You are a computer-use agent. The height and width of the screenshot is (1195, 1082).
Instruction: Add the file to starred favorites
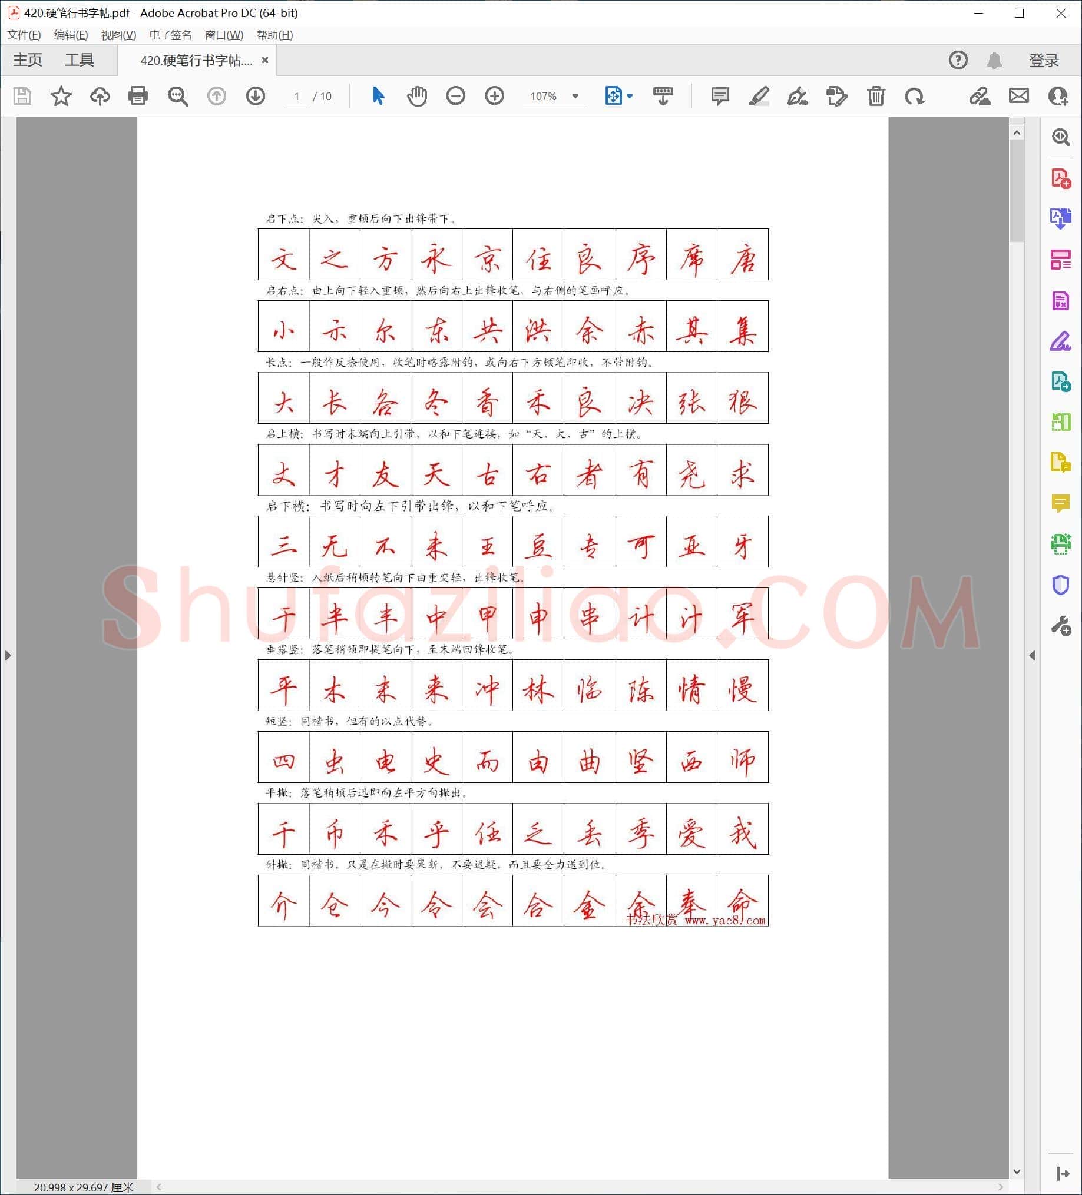[61, 96]
